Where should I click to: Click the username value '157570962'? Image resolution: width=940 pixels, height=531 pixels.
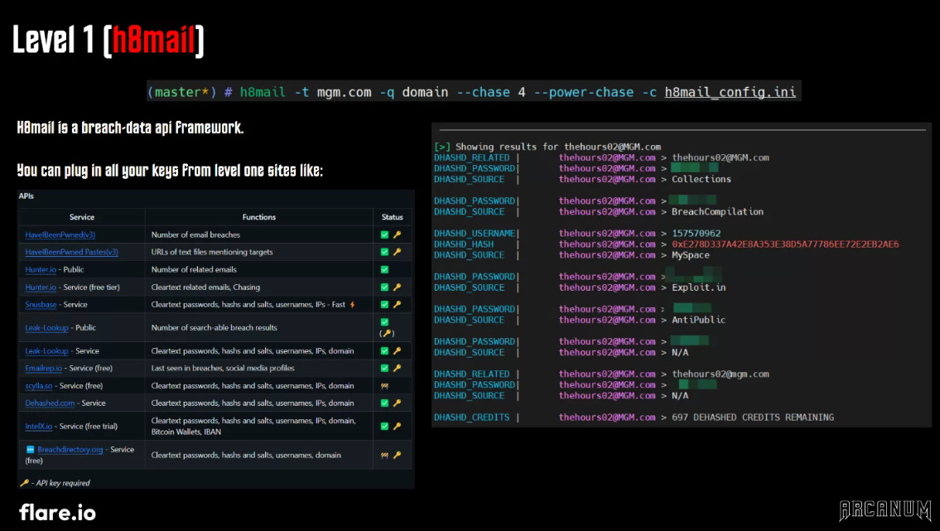[696, 233]
